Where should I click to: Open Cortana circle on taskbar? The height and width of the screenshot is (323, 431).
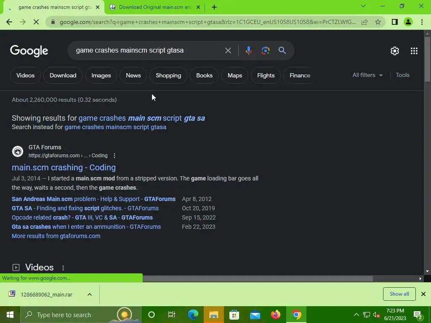pos(151,315)
